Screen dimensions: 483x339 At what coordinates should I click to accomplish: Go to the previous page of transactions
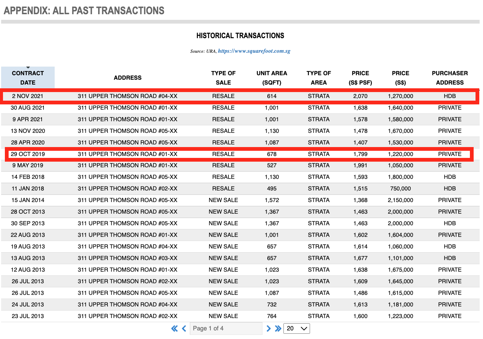[x=184, y=329]
